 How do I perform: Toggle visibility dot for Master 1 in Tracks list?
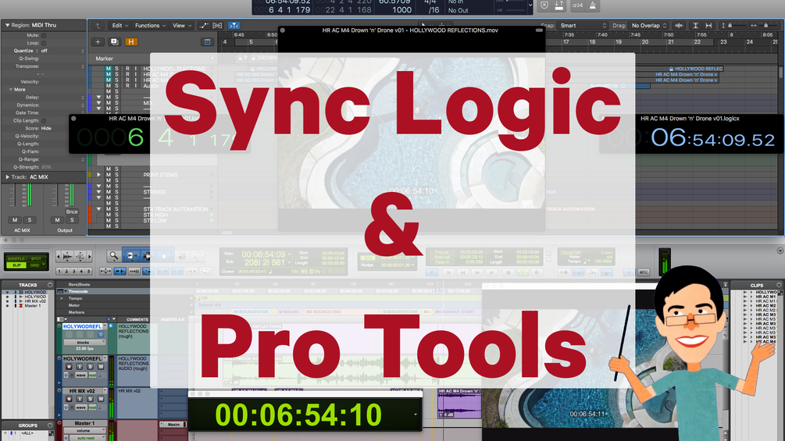(7, 305)
